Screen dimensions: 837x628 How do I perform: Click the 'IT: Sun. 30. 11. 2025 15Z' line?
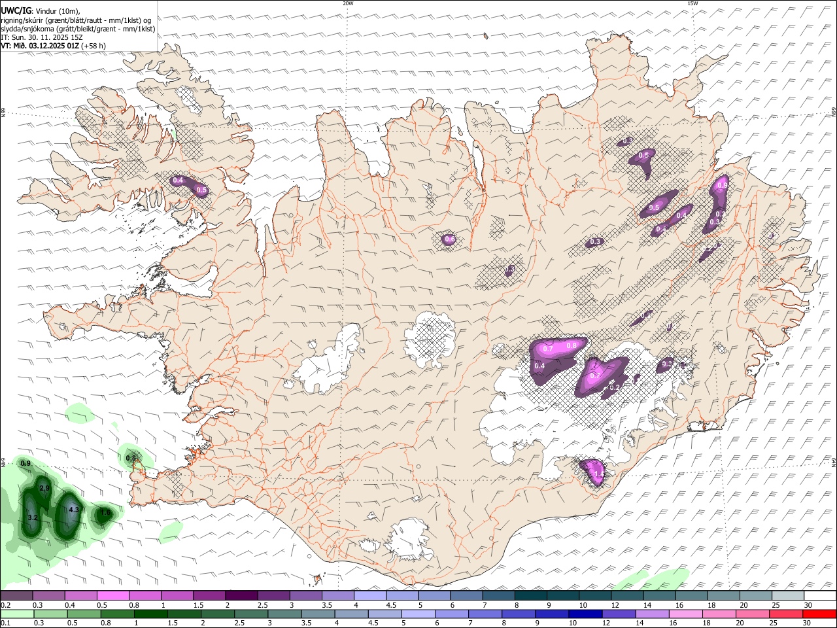(41, 37)
